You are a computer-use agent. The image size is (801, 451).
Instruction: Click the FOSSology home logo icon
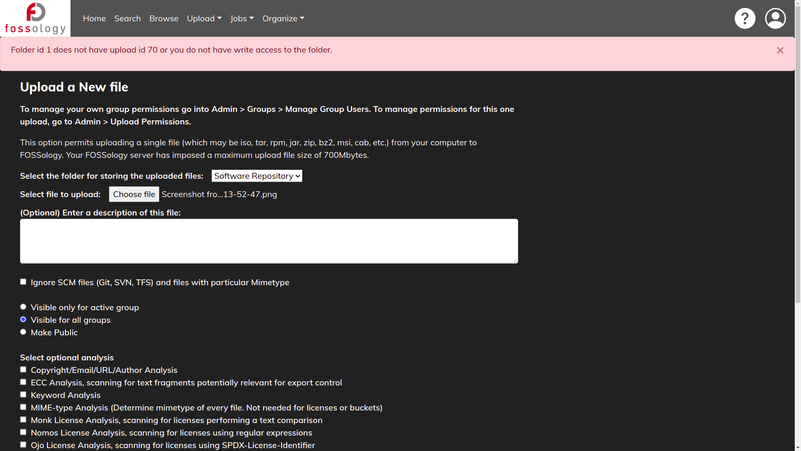point(35,18)
